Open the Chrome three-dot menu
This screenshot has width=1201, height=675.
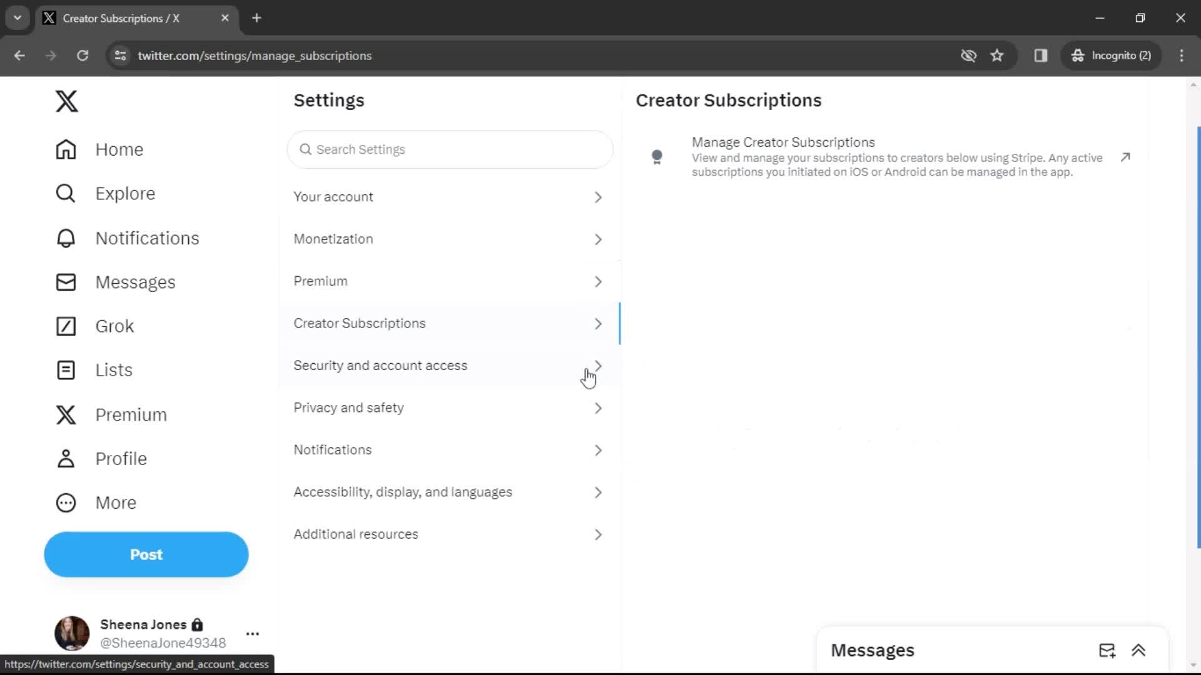tap(1182, 56)
